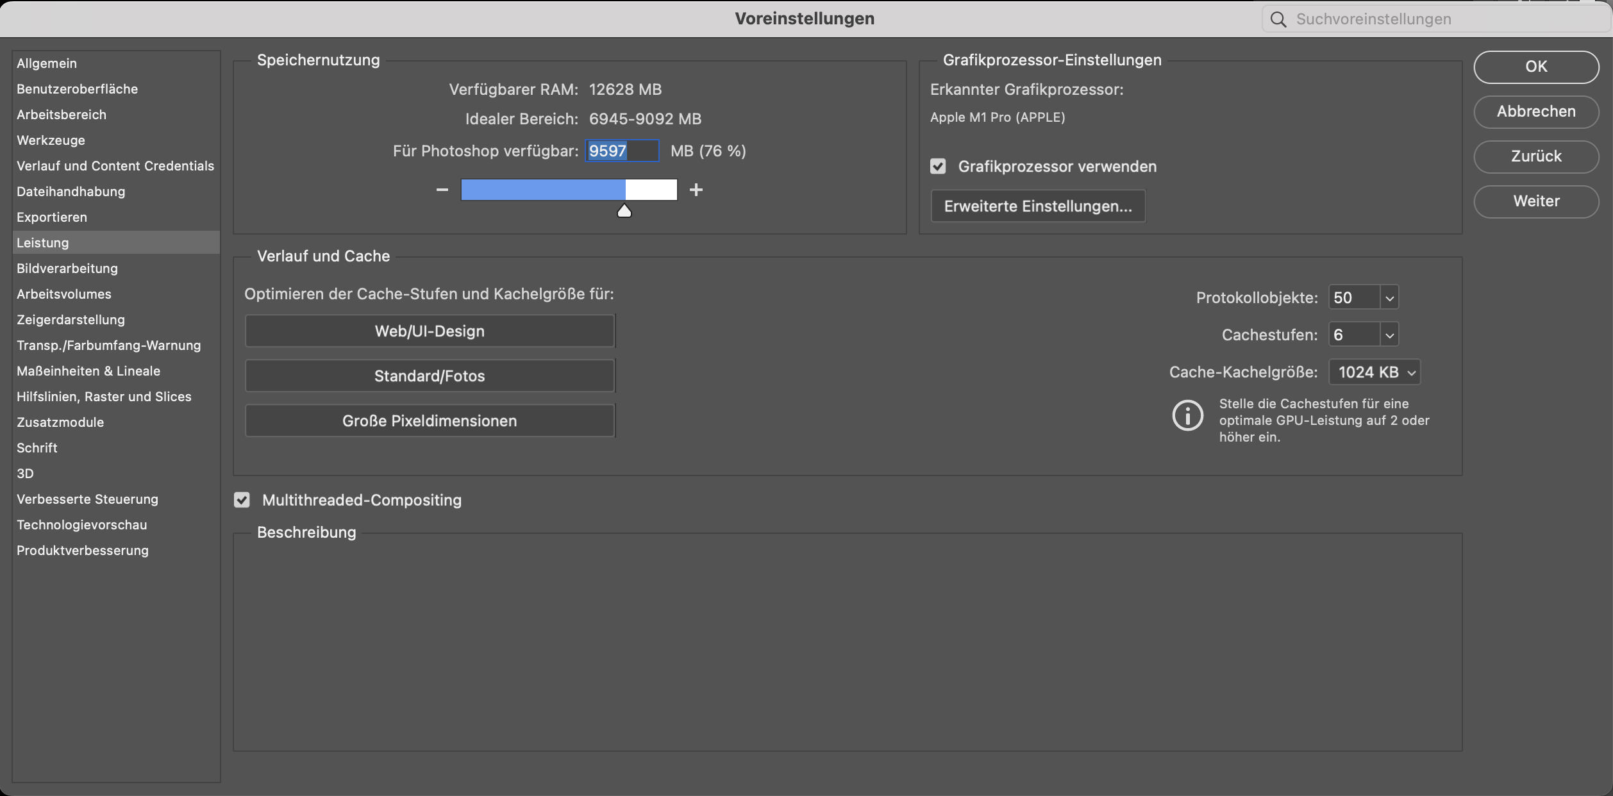The height and width of the screenshot is (796, 1613).
Task: Click the '12628 MB' RAM value
Action: coord(625,90)
